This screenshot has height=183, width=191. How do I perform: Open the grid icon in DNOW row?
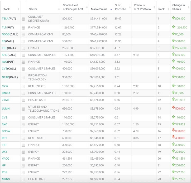click(23, 132)
